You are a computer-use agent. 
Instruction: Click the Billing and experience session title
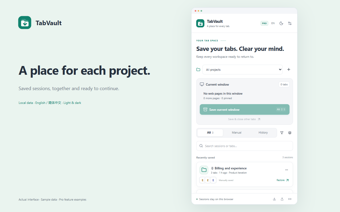point(231,168)
